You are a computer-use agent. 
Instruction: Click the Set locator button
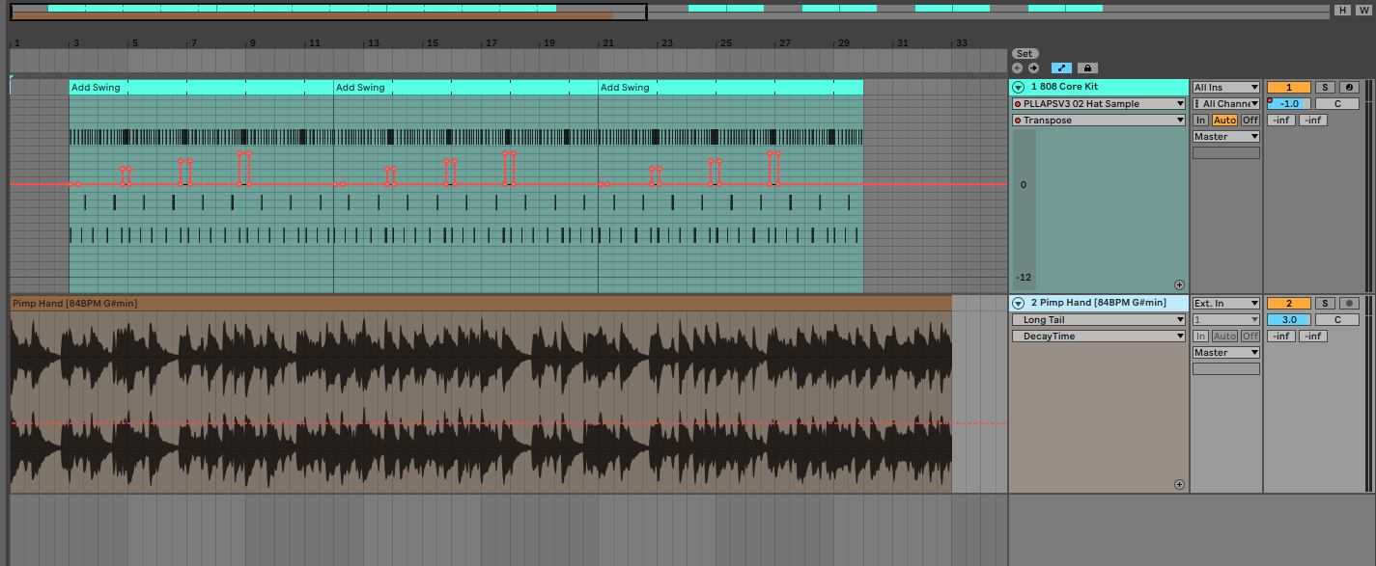[1025, 53]
